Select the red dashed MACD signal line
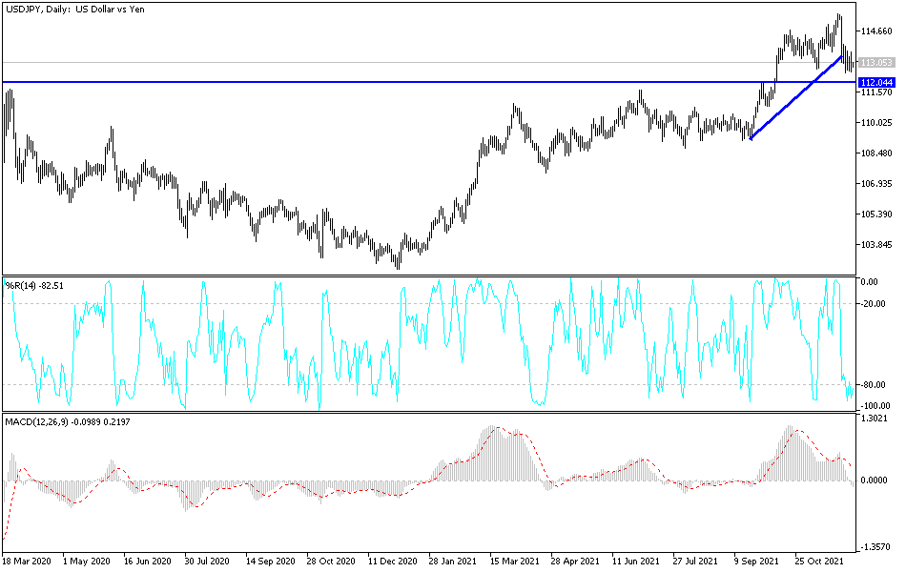The height and width of the screenshot is (572, 906). point(496,429)
